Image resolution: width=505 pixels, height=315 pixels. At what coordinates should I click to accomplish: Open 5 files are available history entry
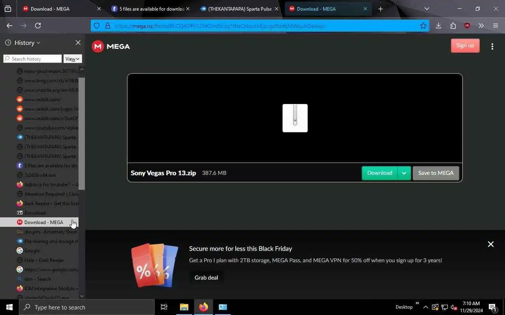[x=39, y=166]
